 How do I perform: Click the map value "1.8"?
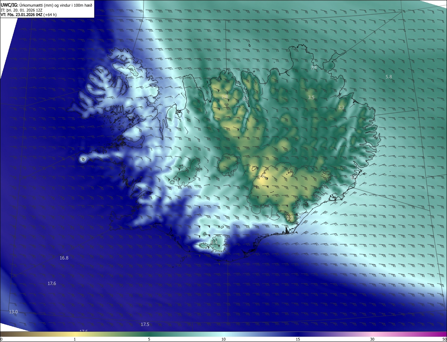[x=225, y=97]
